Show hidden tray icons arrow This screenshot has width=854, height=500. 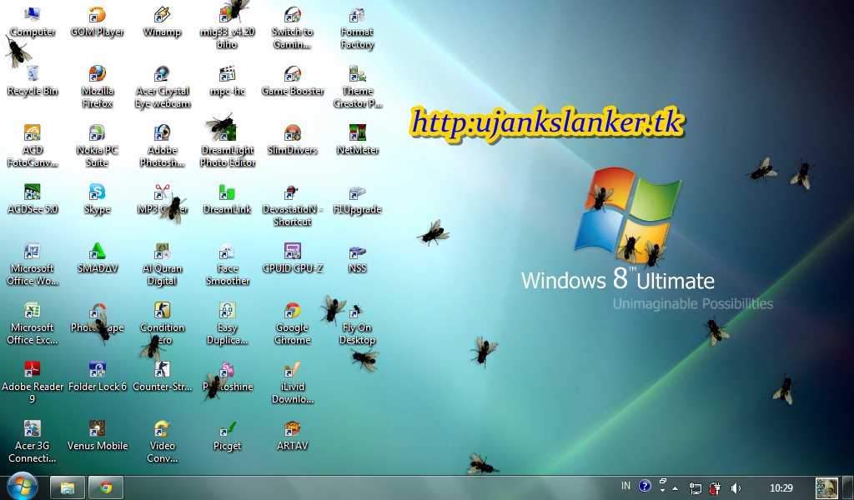tap(676, 488)
